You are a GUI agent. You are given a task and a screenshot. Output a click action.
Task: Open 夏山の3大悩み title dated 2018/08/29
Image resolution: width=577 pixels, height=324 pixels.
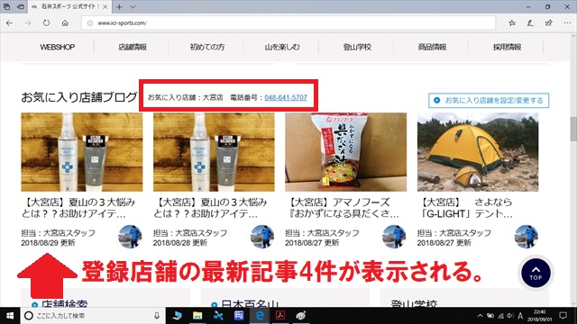[78, 208]
